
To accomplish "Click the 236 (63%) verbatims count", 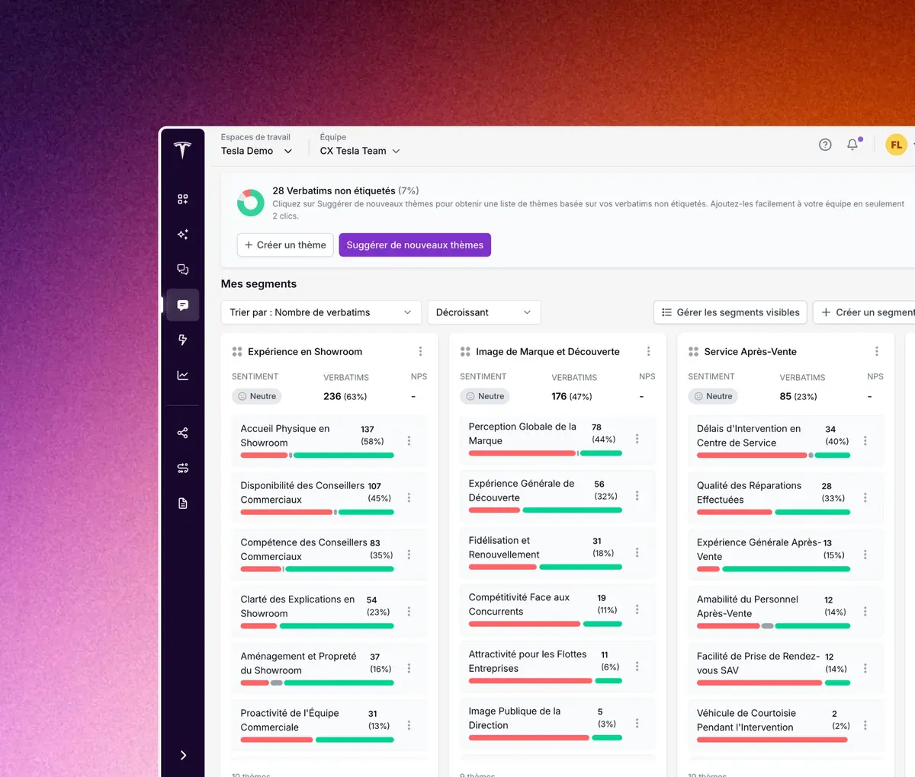I will coord(345,396).
